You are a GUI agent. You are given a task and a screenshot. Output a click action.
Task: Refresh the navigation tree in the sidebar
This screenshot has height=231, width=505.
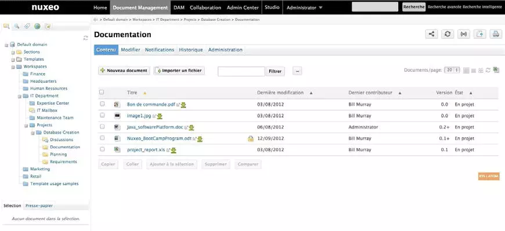pyautogui.click(x=85, y=38)
